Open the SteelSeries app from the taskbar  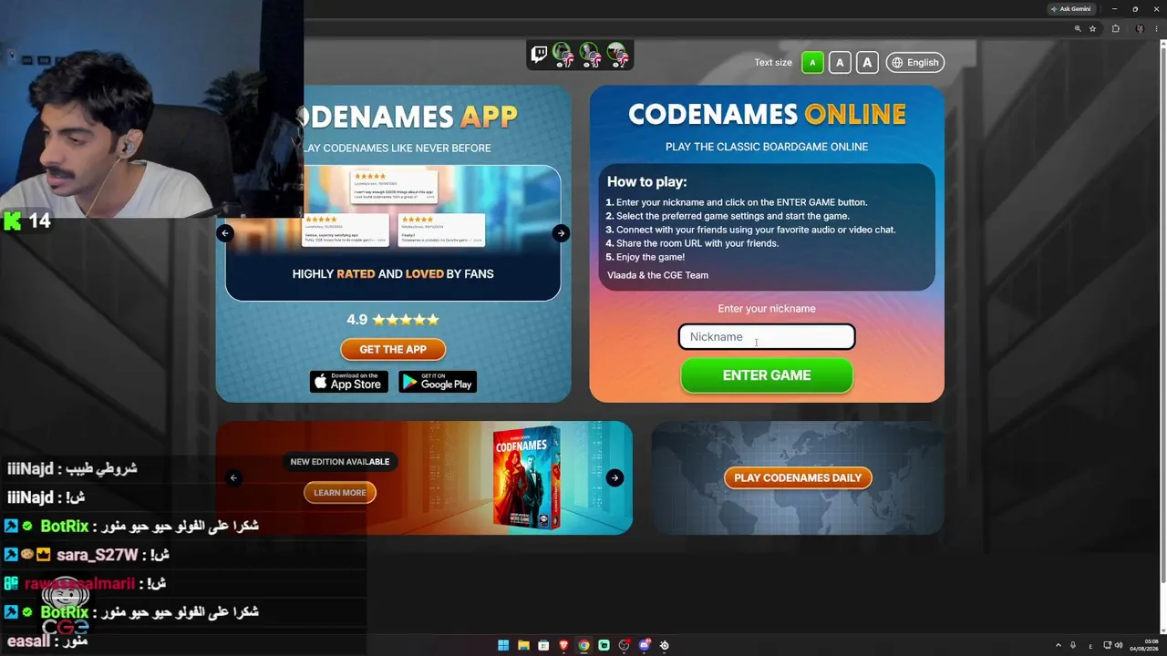(x=665, y=645)
